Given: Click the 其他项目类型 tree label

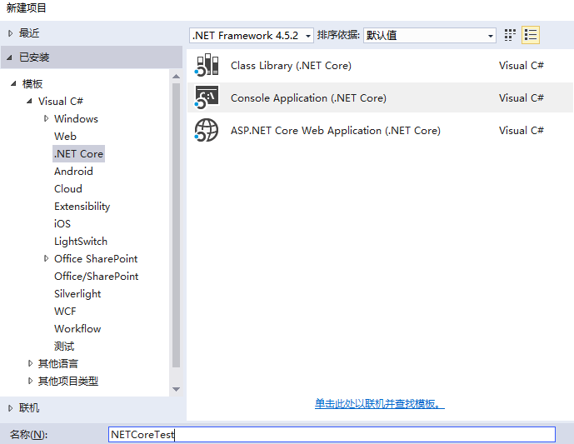Looking at the screenshot, I should click(68, 381).
